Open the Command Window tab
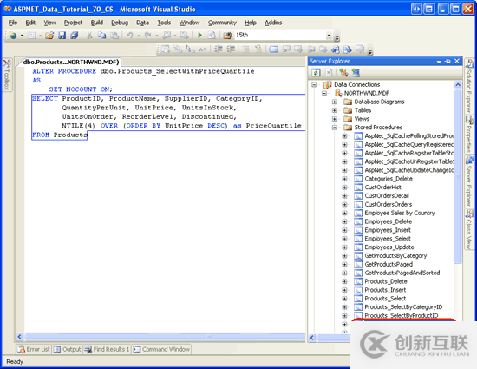The image size is (477, 369). 161,349
